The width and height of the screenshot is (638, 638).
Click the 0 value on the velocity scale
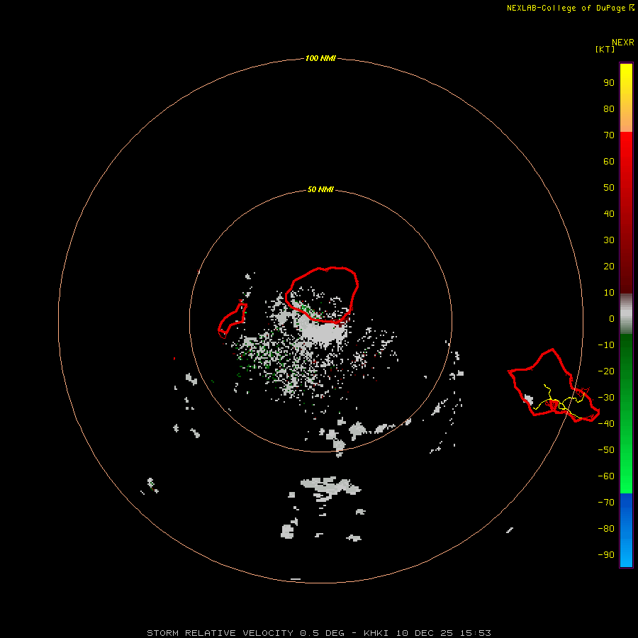coord(612,318)
